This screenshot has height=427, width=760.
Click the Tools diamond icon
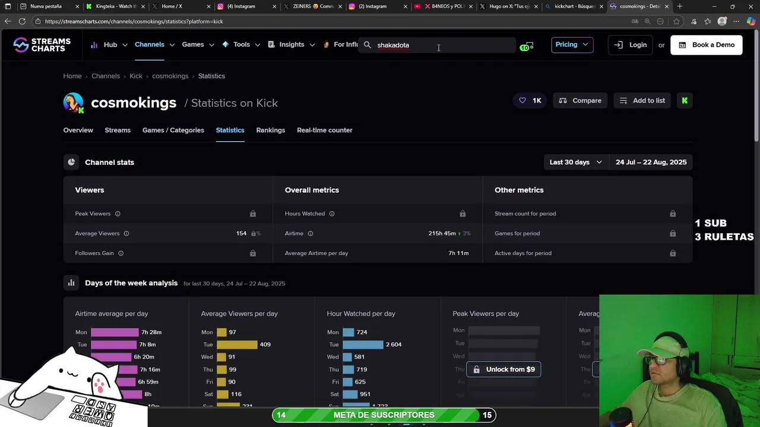pyautogui.click(x=226, y=44)
